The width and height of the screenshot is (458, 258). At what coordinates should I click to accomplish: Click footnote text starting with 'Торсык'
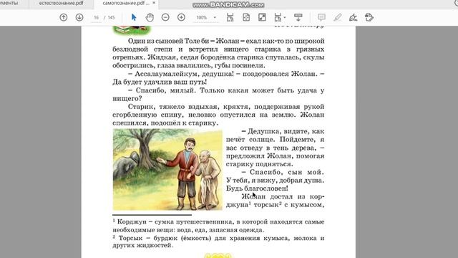click(x=218, y=242)
